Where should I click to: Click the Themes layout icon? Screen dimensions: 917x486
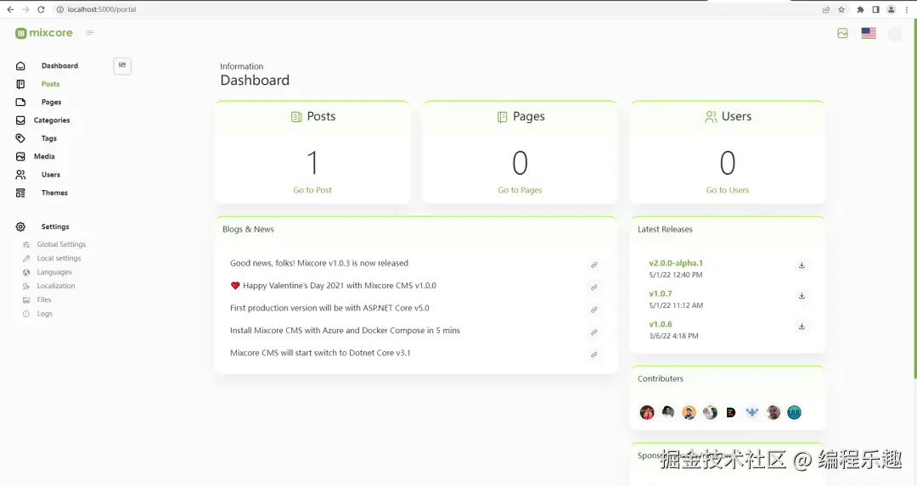[x=20, y=193]
